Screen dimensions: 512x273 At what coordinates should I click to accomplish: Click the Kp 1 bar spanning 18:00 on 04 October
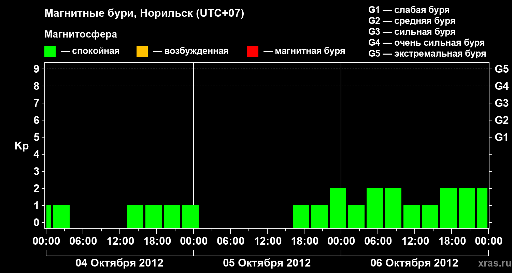coord(154,216)
